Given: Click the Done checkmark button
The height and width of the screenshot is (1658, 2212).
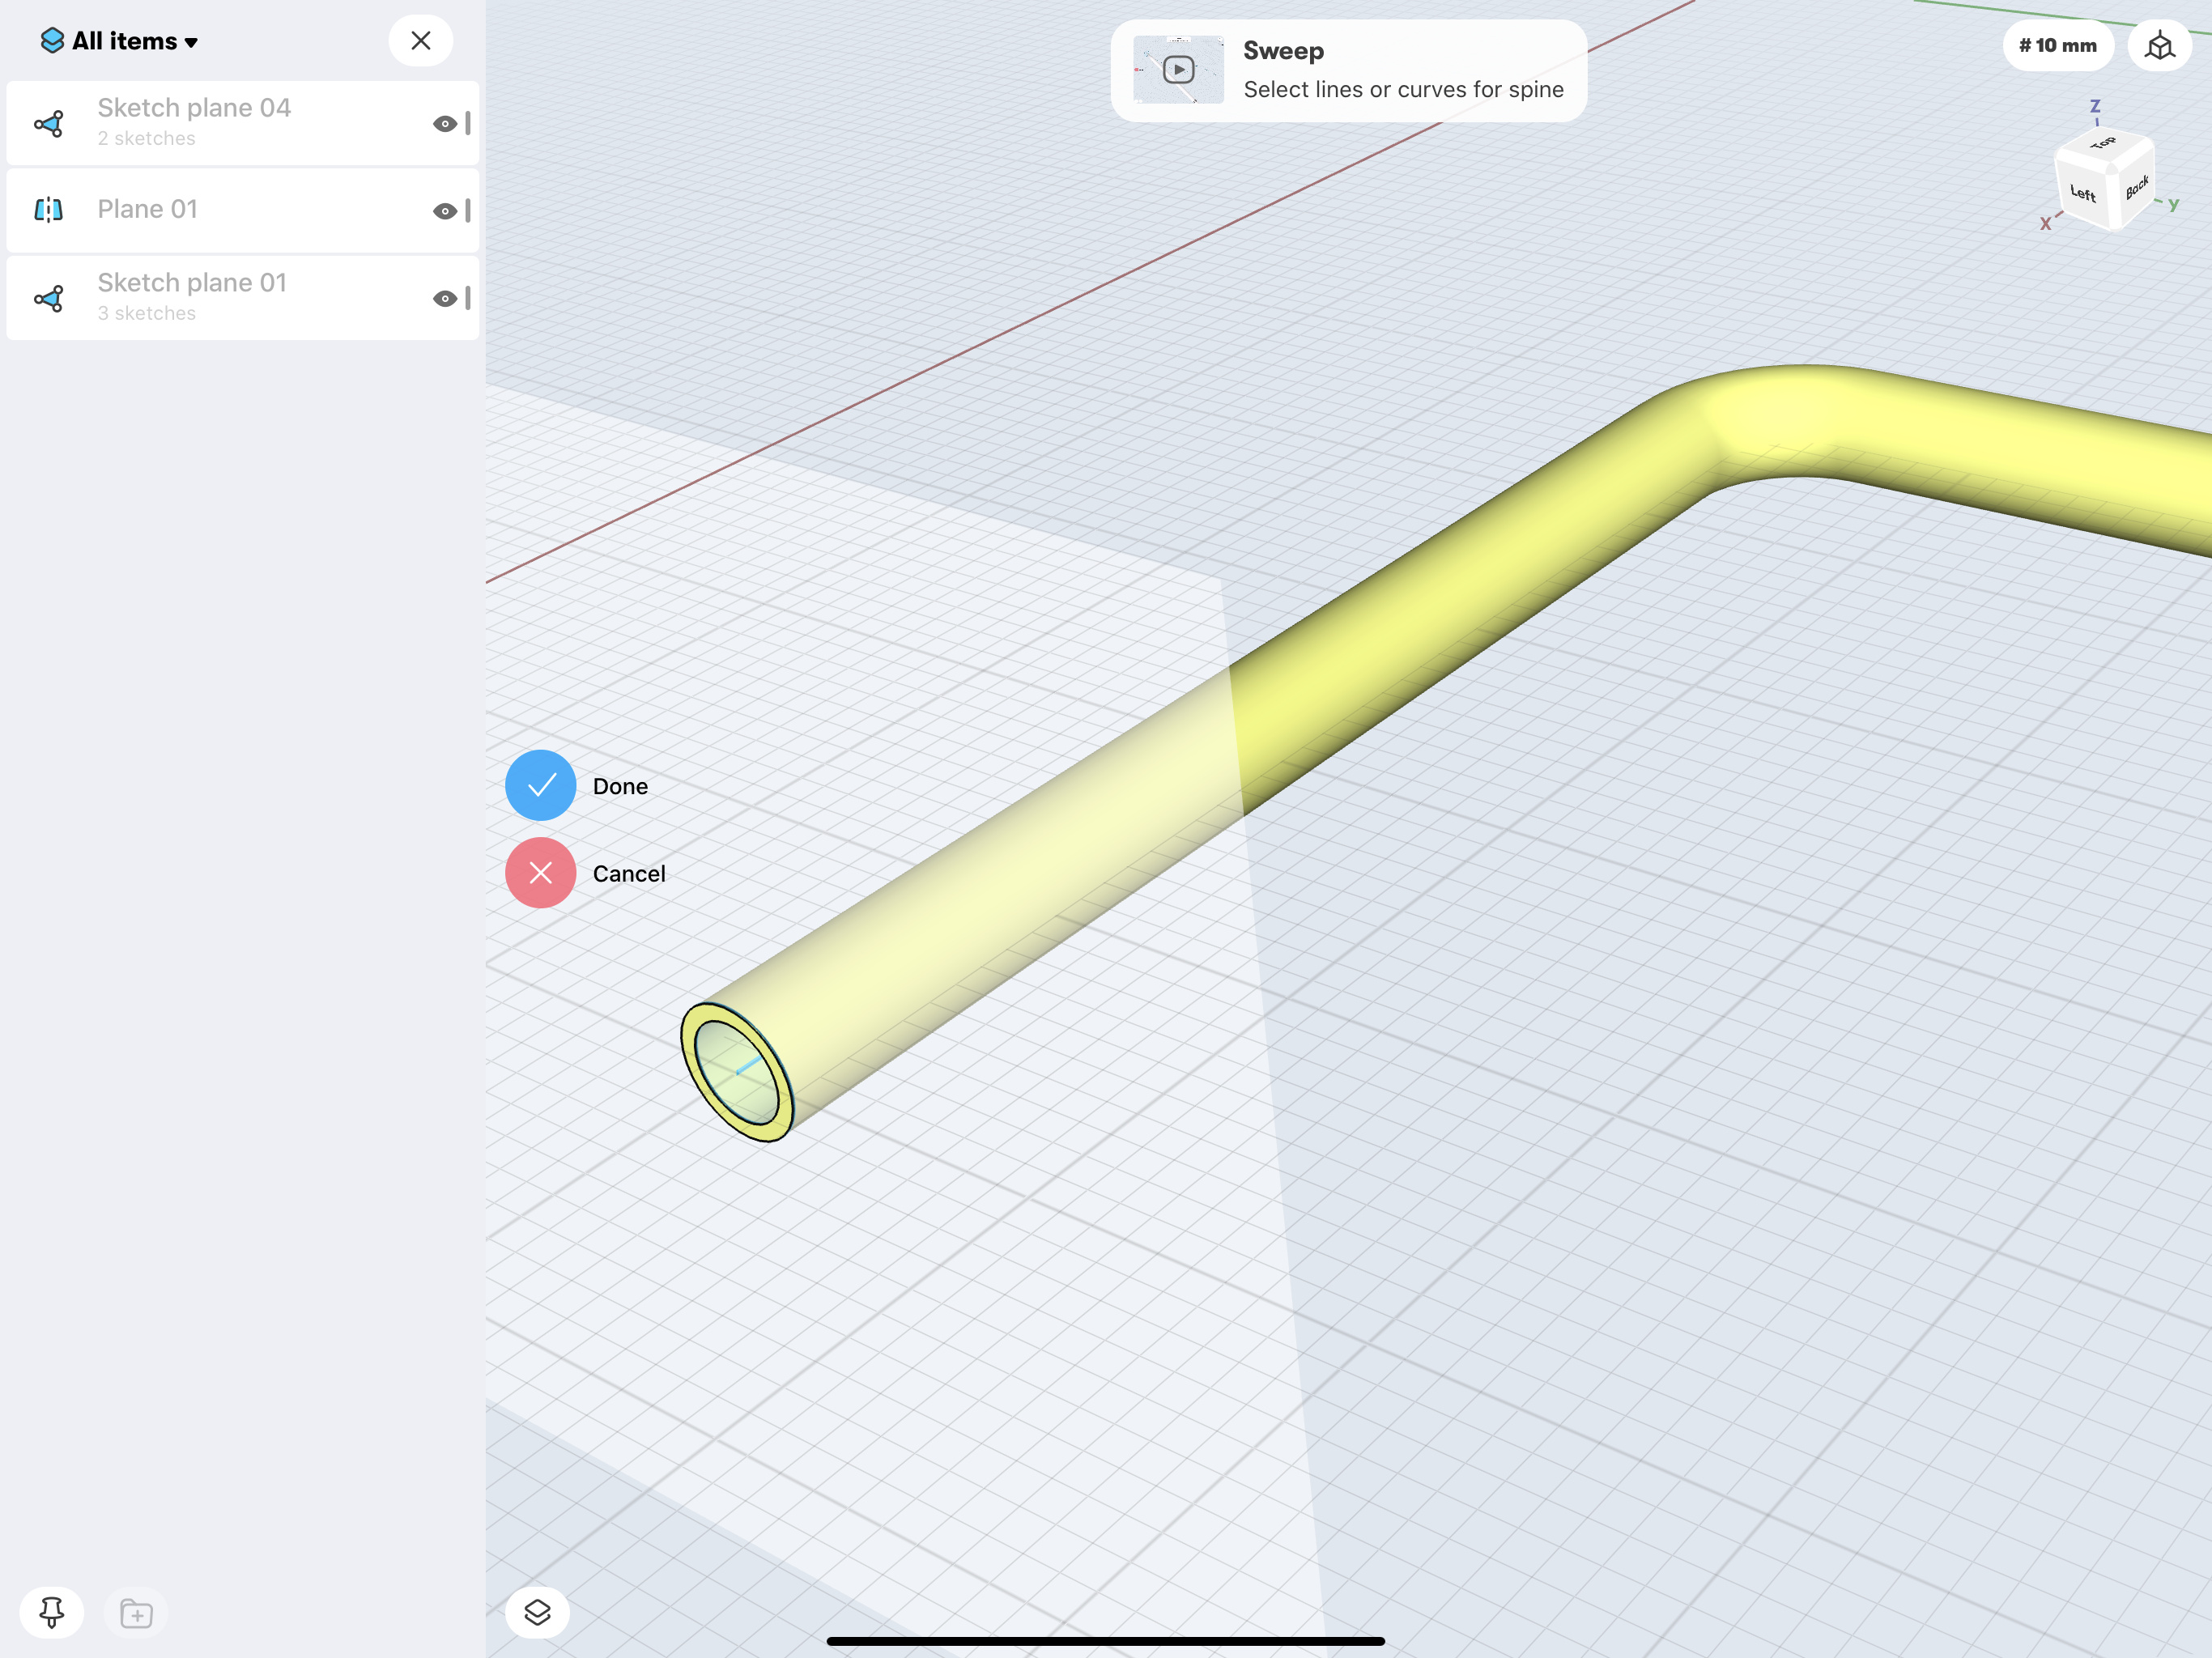Looking at the screenshot, I should tap(540, 785).
